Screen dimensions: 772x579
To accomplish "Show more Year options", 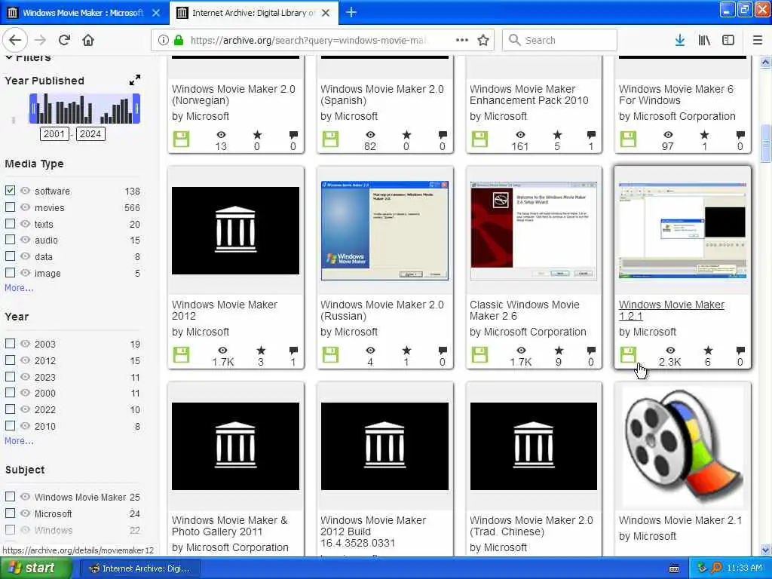I will [19, 441].
